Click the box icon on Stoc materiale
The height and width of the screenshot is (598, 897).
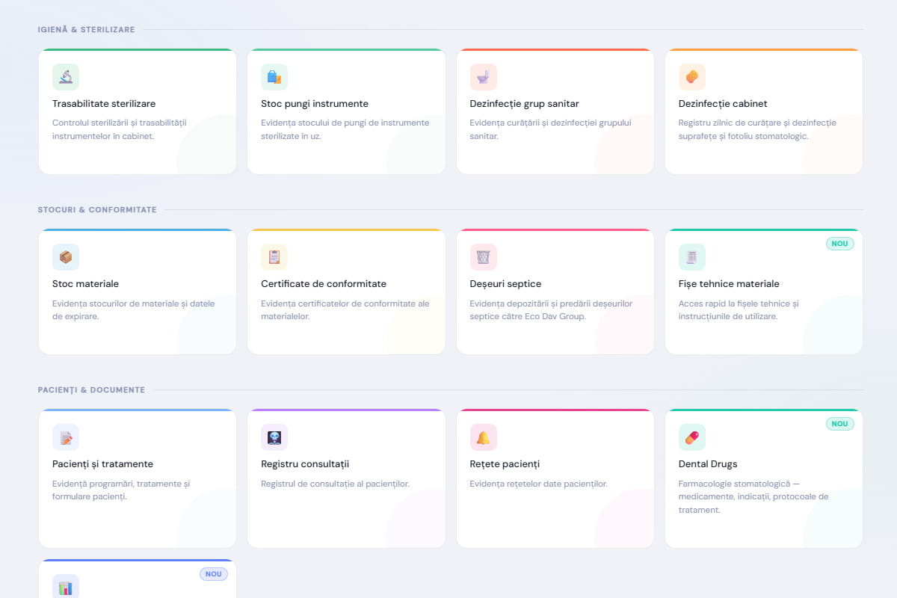[x=66, y=257]
